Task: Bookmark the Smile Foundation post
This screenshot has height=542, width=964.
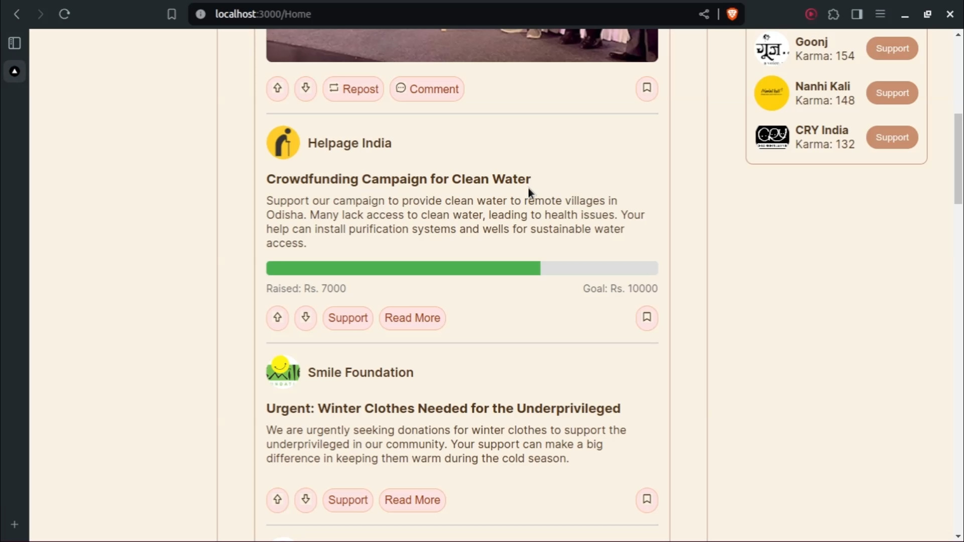Action: [647, 500]
